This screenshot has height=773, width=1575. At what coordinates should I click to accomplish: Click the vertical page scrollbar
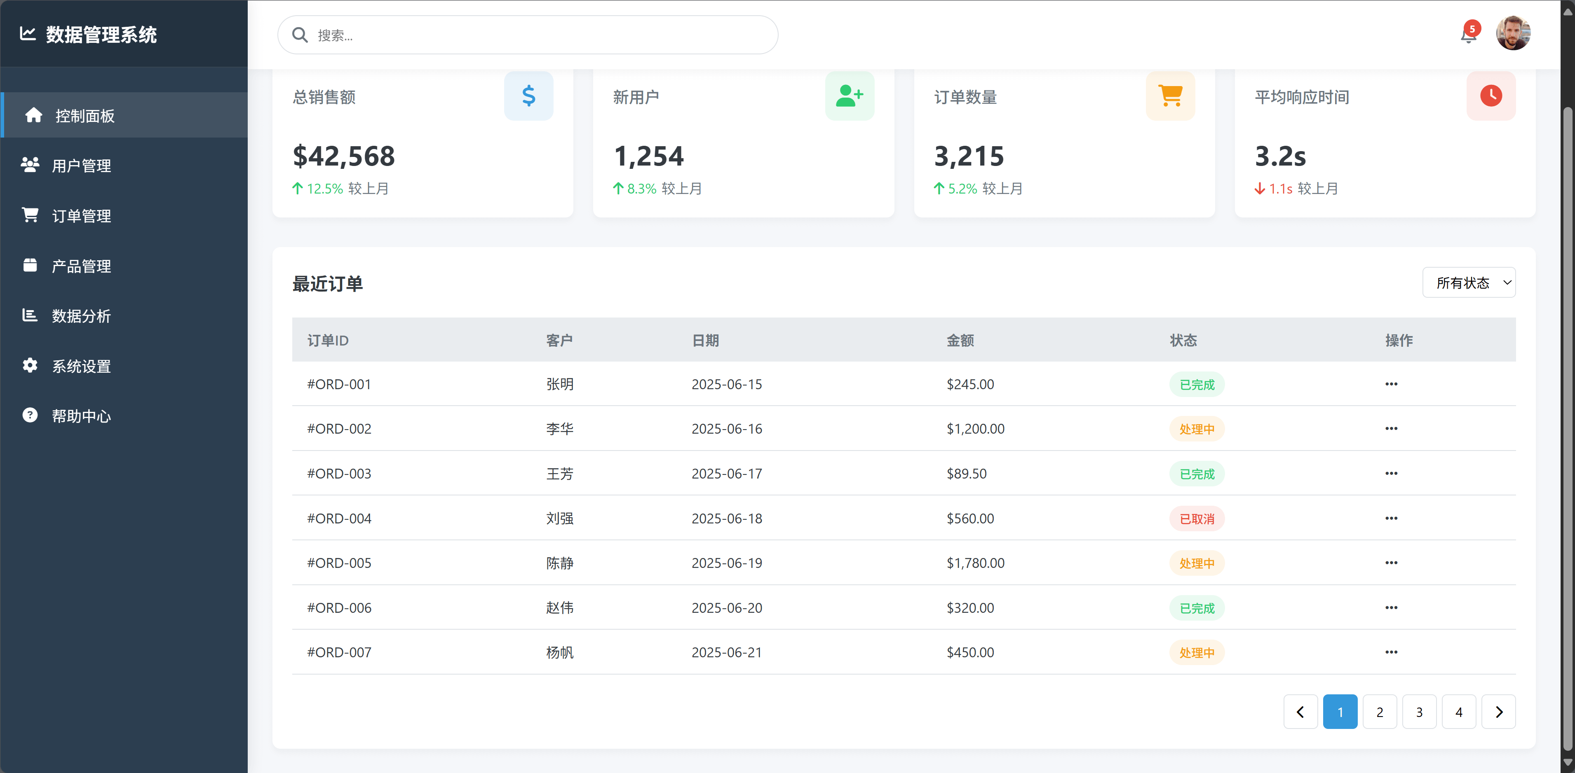tap(1567, 428)
